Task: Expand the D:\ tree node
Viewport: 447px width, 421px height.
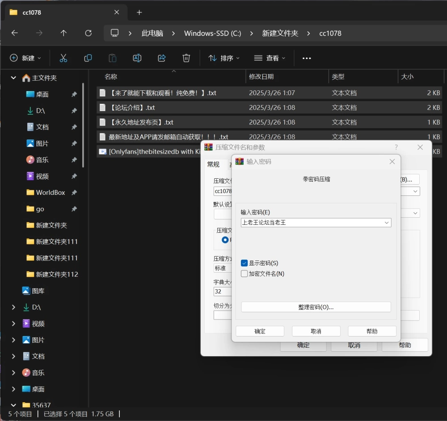Action: (x=13, y=307)
